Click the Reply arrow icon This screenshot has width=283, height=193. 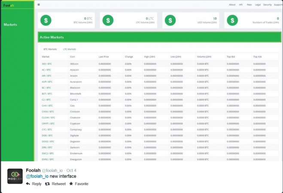tap(28, 184)
